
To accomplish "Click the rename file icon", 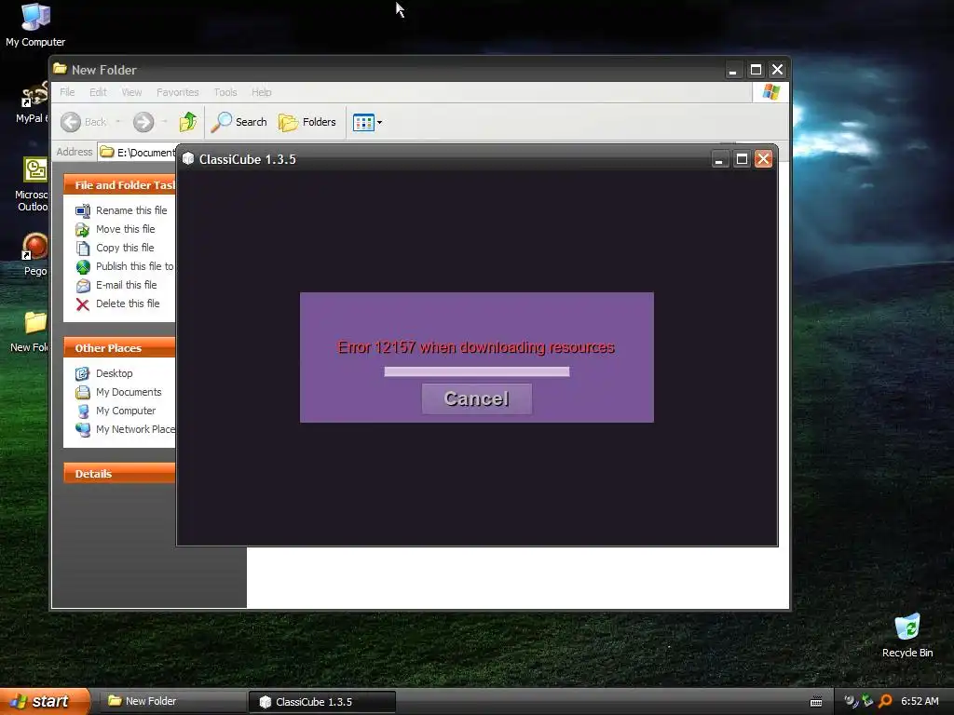I will click(83, 211).
